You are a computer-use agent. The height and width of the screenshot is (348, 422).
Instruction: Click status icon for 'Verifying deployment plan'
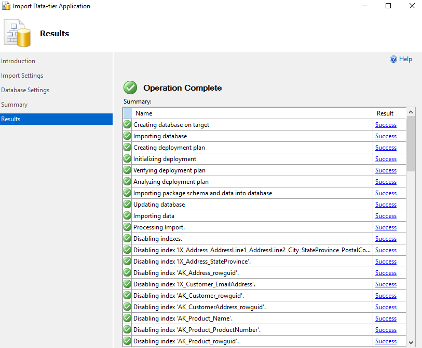pos(127,170)
